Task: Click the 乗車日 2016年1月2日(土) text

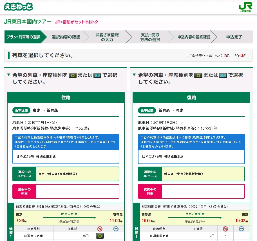Action: 160,122
